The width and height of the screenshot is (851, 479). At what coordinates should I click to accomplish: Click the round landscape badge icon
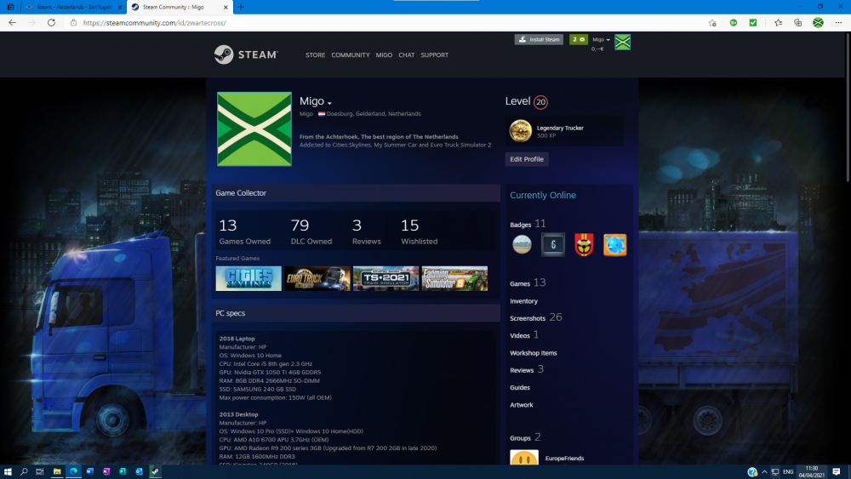[523, 245]
